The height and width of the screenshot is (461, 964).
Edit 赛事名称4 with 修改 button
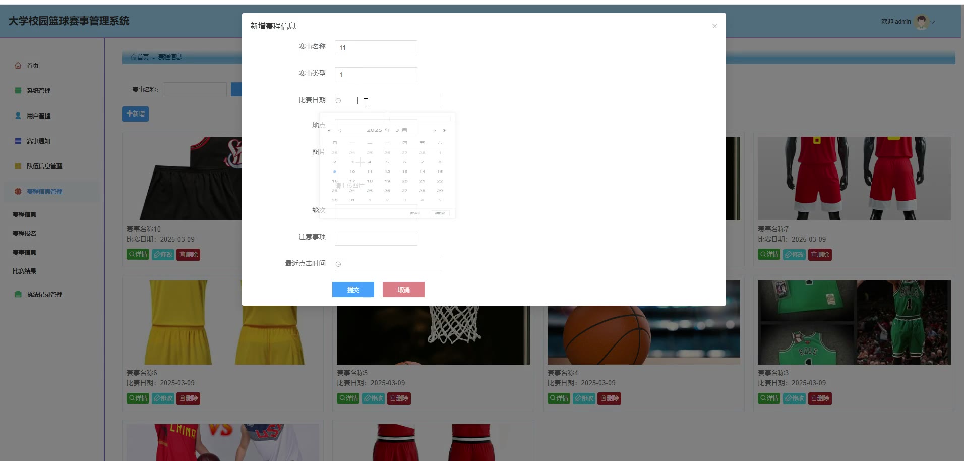point(584,398)
